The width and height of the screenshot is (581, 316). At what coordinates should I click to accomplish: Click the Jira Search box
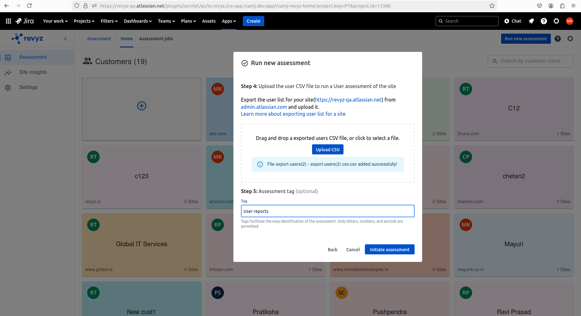[467, 21]
